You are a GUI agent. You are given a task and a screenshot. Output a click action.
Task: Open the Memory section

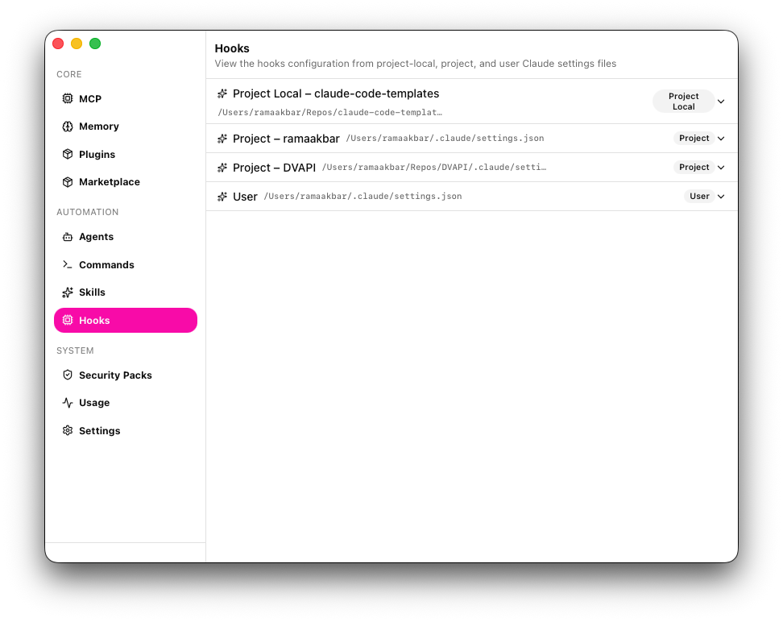[126, 126]
